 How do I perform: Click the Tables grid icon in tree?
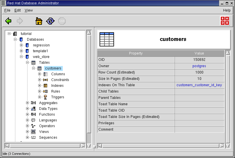[33, 63]
